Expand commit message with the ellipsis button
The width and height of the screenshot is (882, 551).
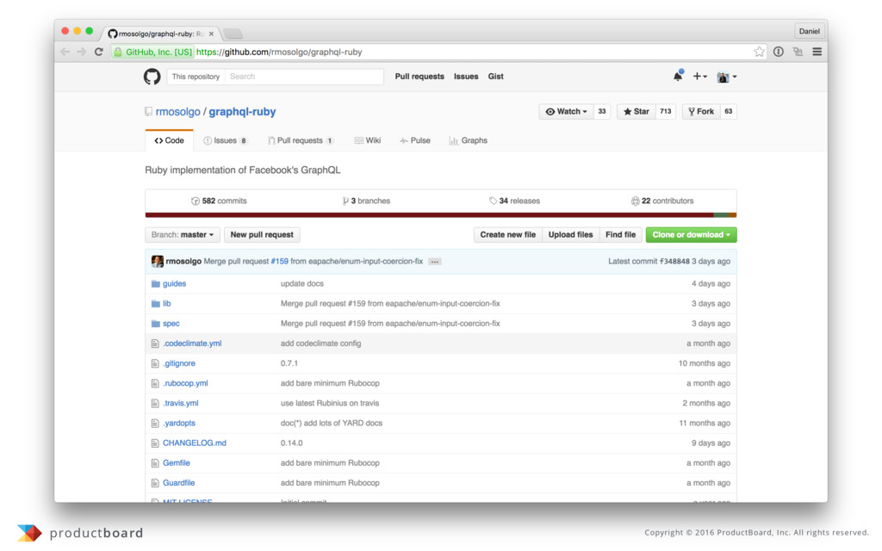(x=435, y=262)
